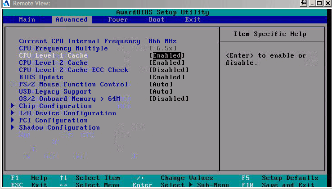Expand PCI Configuration submenu arrow
The height and width of the screenshot is (189, 332).
(13, 120)
